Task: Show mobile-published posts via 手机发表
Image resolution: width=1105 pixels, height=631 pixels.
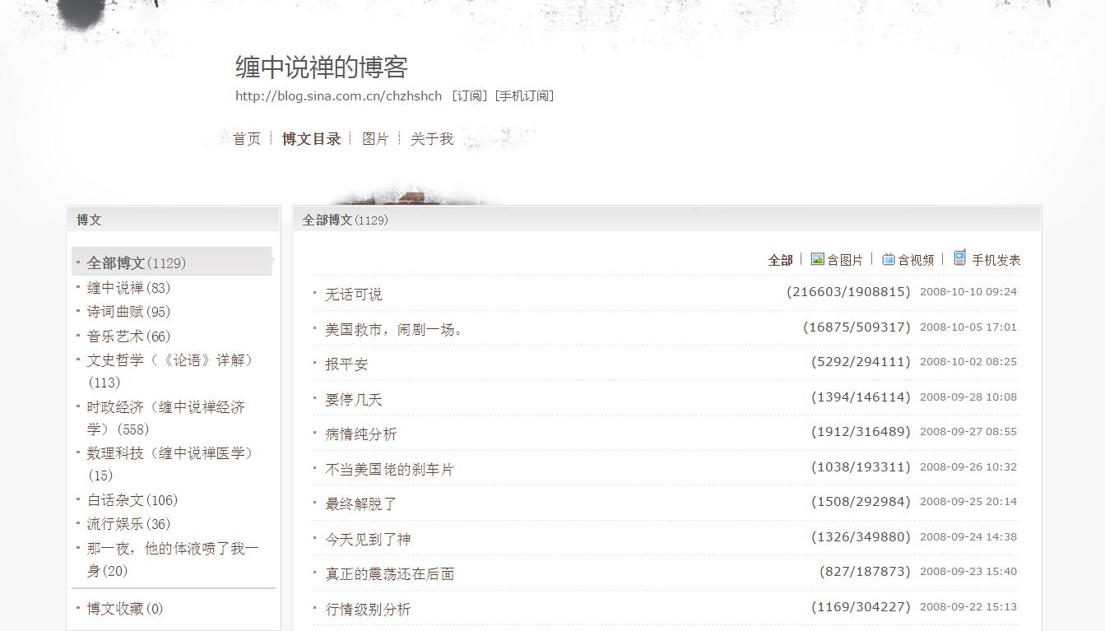Action: click(x=997, y=259)
